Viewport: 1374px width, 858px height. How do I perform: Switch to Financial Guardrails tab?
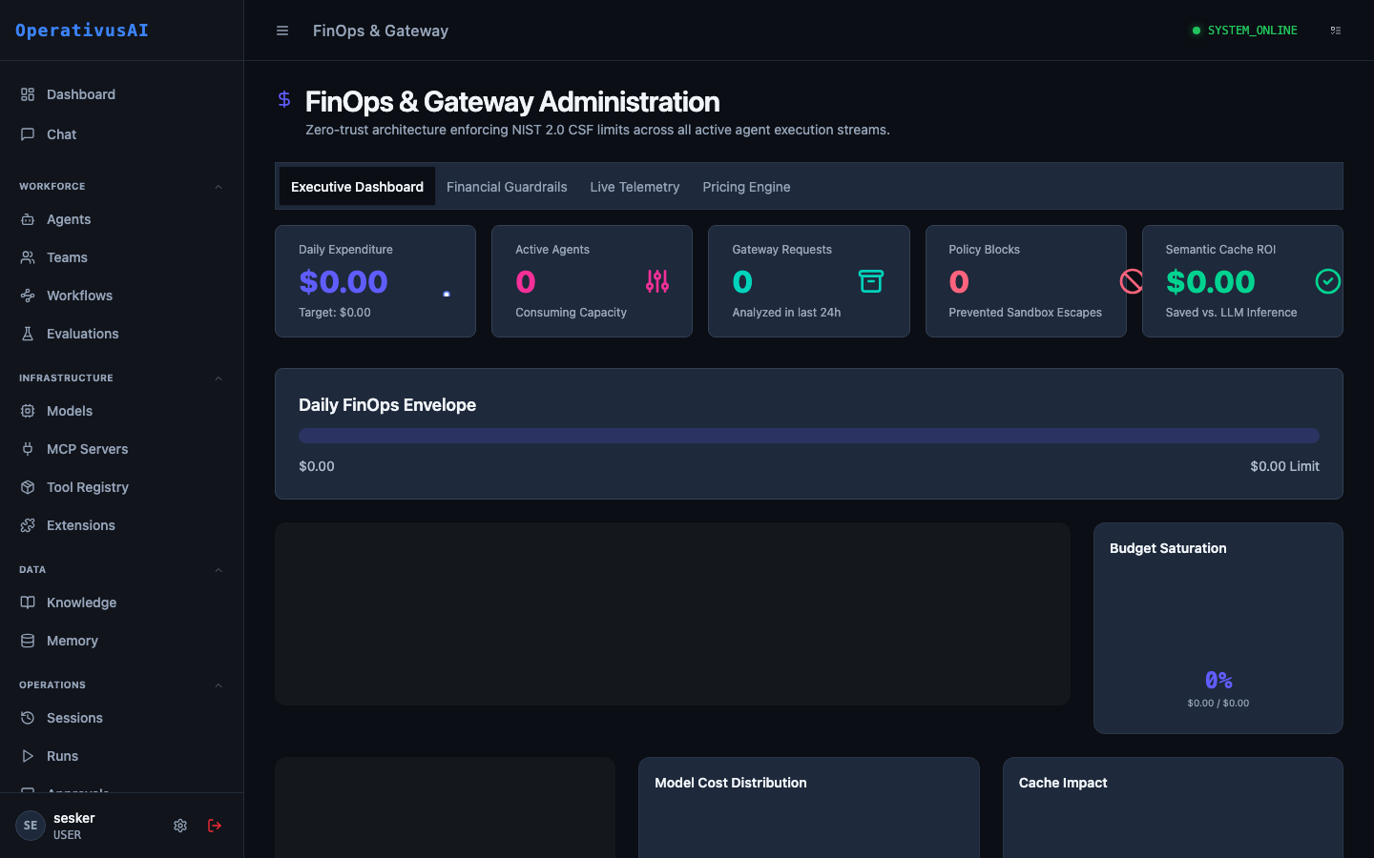[x=507, y=187]
